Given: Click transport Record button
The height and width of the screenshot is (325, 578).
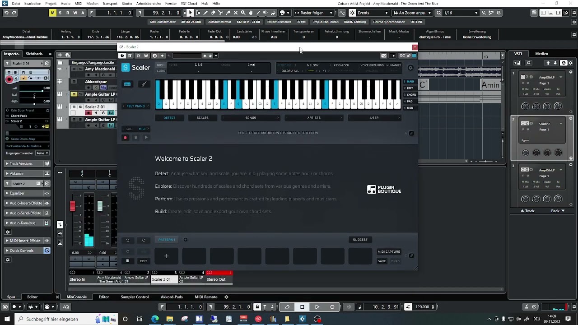Looking at the screenshot, I should pyautogui.click(x=332, y=307).
